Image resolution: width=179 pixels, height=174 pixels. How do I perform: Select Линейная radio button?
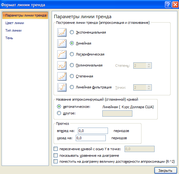pyautogui.click(x=72, y=43)
